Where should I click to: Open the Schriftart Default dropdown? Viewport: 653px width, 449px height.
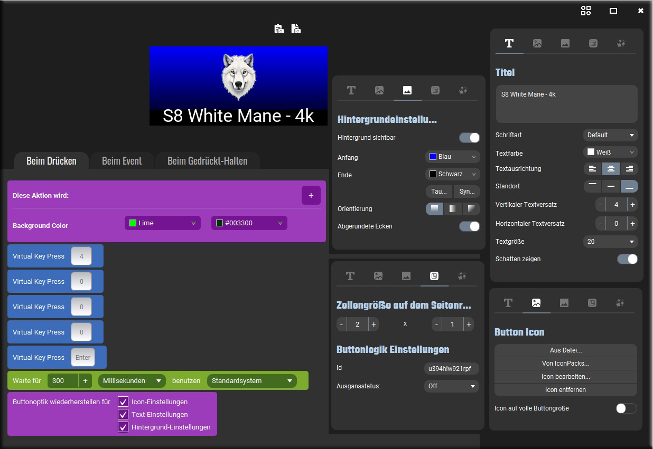(x=610, y=135)
